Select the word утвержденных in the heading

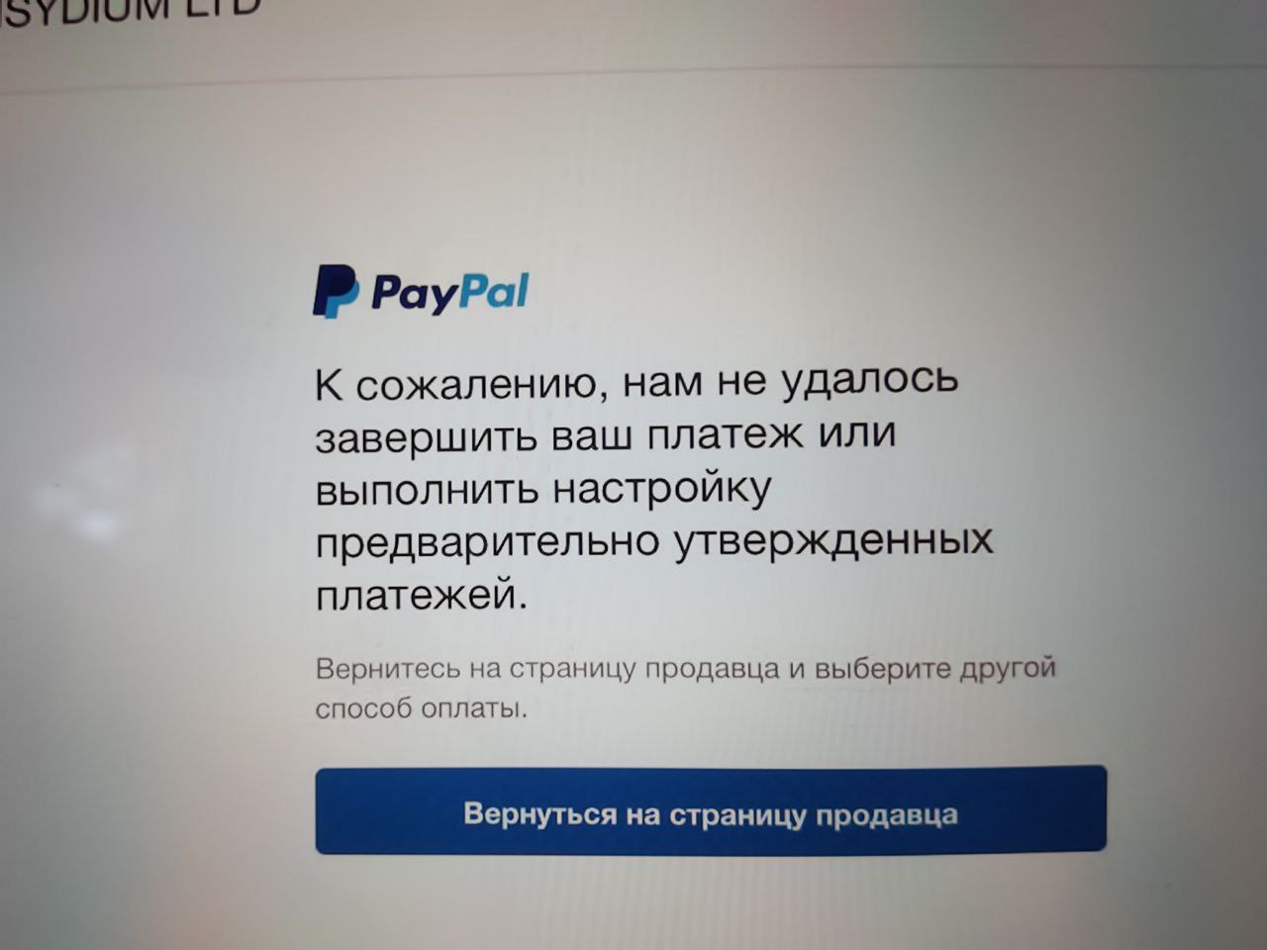(834, 543)
